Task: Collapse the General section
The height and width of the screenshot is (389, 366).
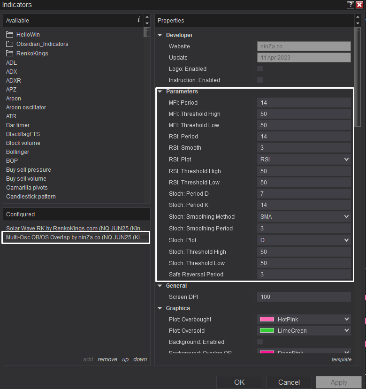Action: [160, 286]
